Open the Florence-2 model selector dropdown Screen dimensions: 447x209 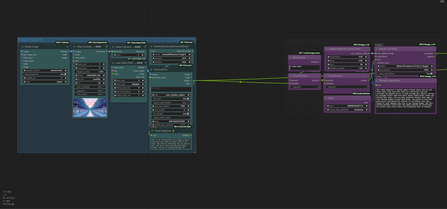point(171,54)
